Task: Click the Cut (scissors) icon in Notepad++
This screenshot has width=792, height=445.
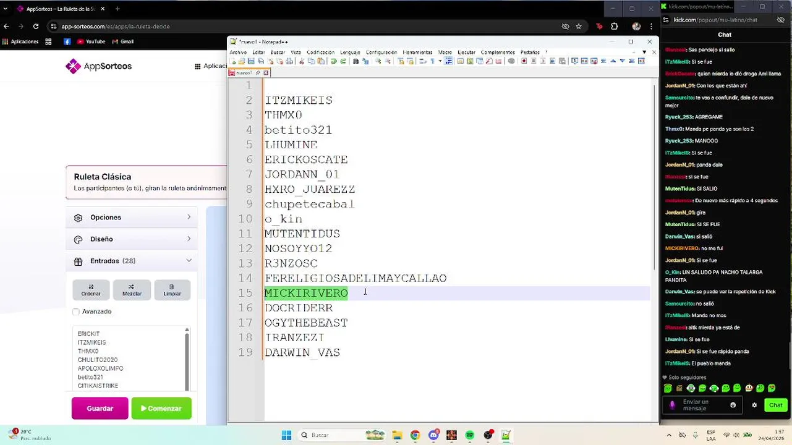Action: pyautogui.click(x=302, y=61)
